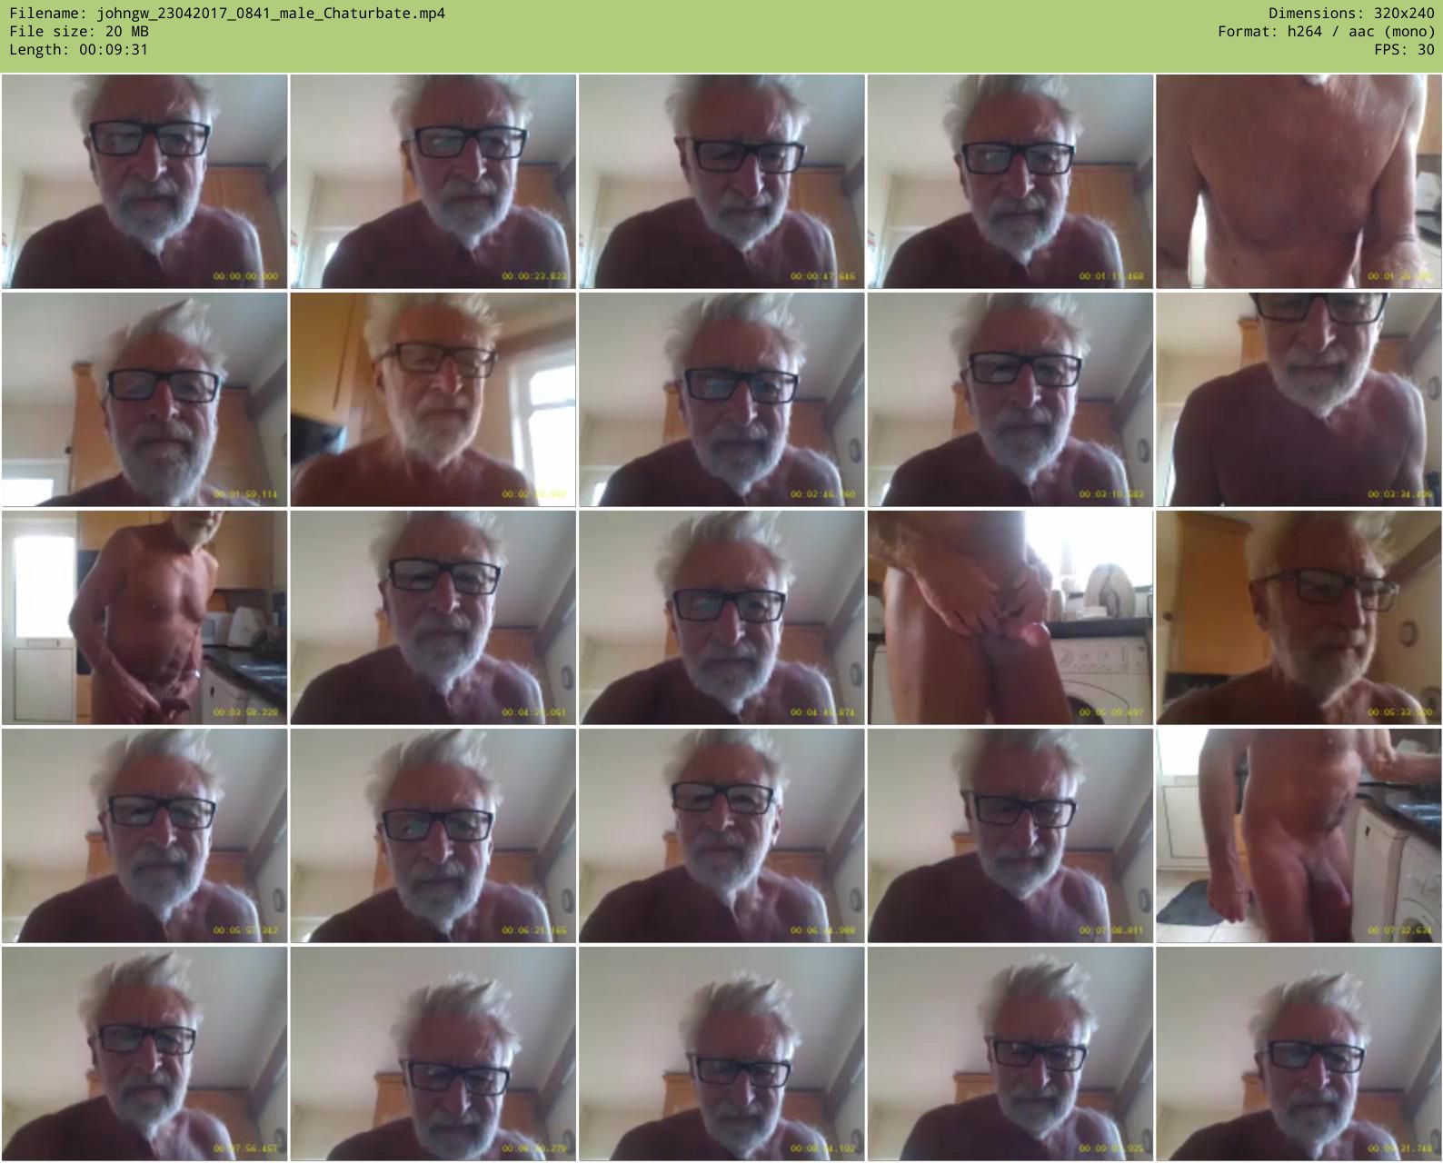Open the thumbnail timestamped 00:07:56
Screen dimensions: 1443x1163
point(144,1054)
